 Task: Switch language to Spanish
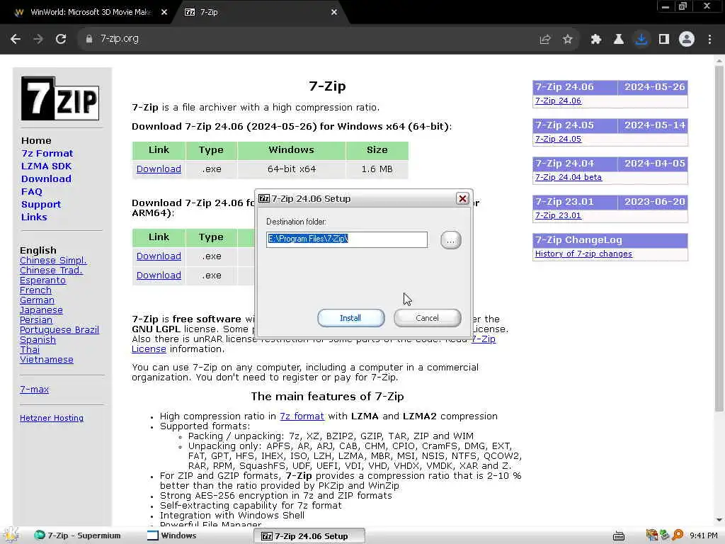click(x=38, y=340)
